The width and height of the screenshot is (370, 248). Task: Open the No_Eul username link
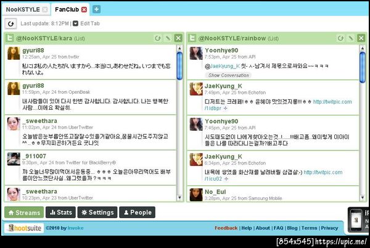point(215,192)
